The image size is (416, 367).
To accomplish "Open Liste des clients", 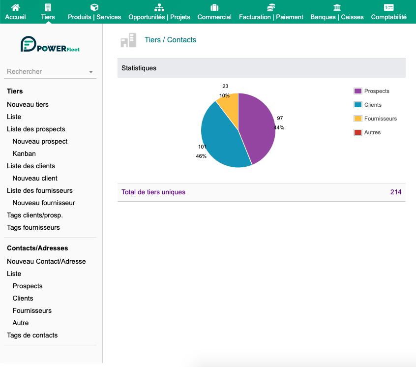I will [31, 166].
